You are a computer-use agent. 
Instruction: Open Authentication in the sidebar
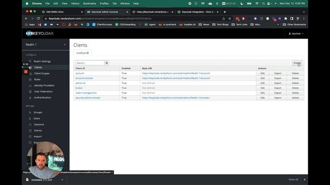(x=42, y=98)
